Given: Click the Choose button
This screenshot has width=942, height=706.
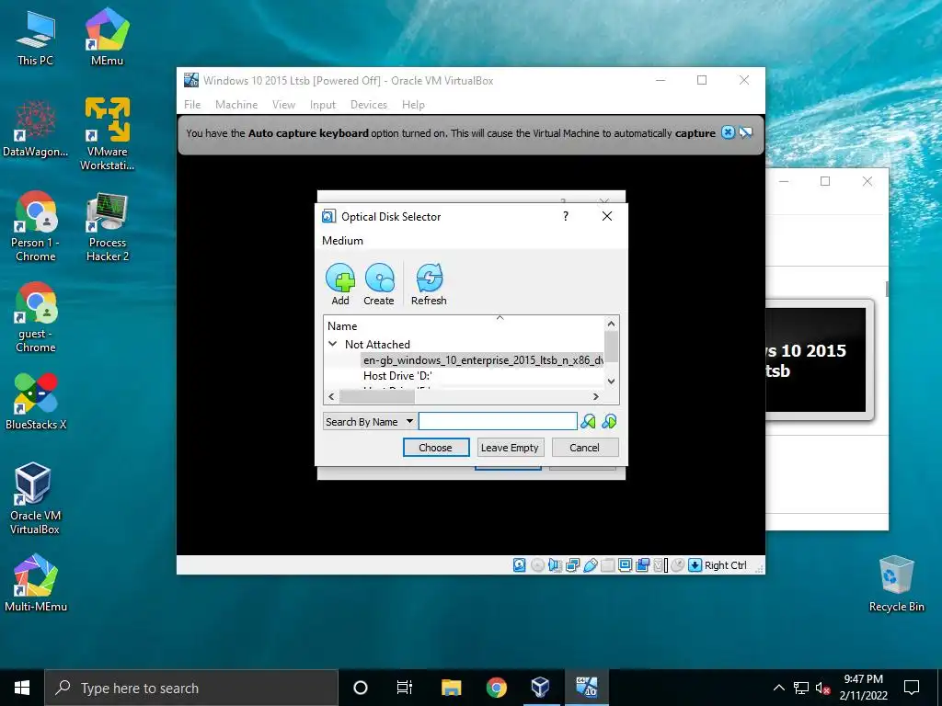Looking at the screenshot, I should tap(435, 448).
